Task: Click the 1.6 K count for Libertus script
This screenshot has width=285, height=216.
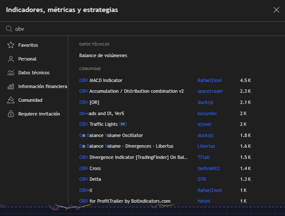Action: [x=245, y=146]
